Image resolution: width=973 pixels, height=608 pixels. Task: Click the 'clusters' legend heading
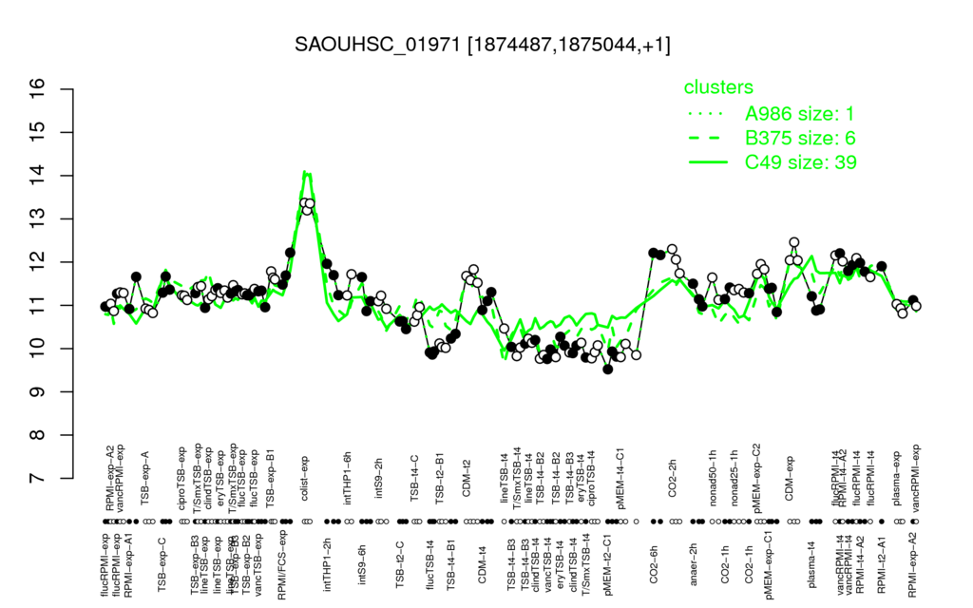click(x=718, y=87)
